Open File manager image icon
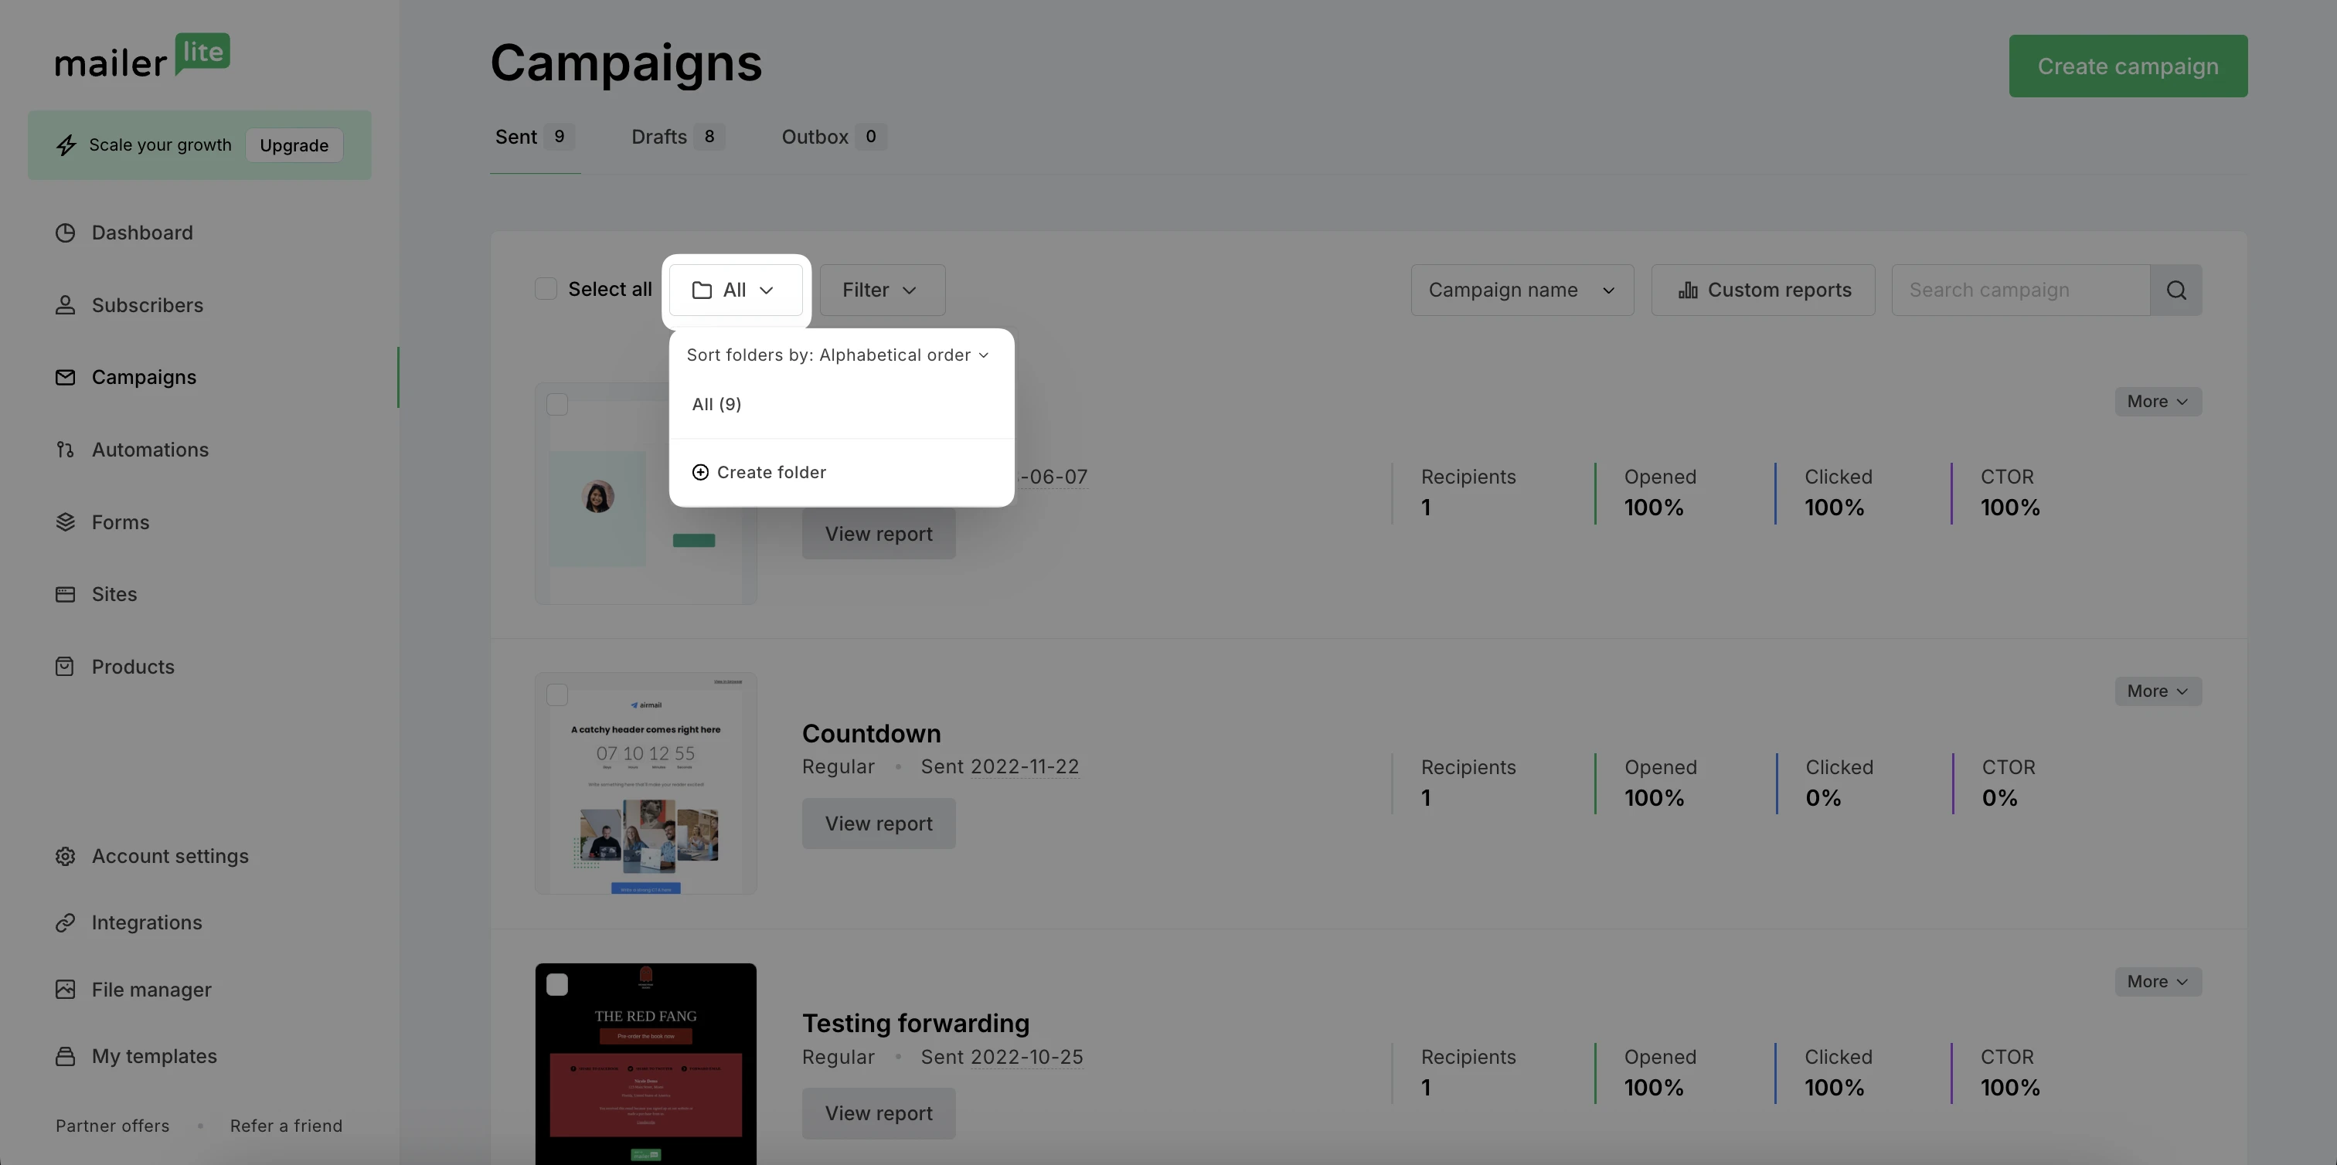This screenshot has width=2337, height=1165. pos(66,990)
